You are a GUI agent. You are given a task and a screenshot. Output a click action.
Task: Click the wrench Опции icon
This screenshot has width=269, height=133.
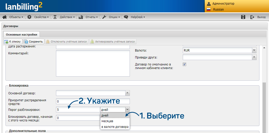pos(104,17)
